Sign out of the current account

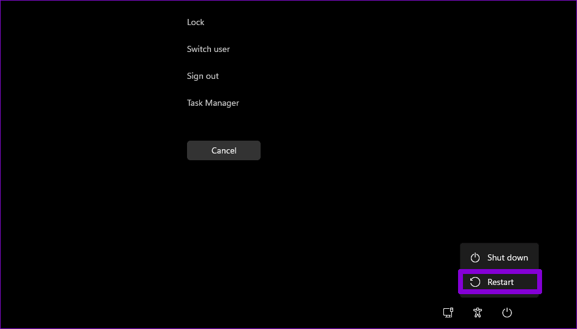tap(203, 76)
